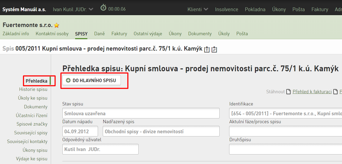
Task: Toggle the favorite star next to Fuertemonte s.r.o.
Action: coord(57,25)
